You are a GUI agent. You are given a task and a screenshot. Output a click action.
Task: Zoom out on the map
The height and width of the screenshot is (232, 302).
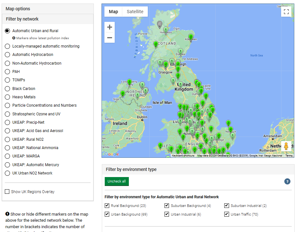[x=110, y=38]
